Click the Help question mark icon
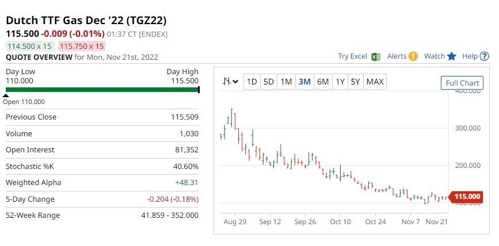This screenshot has width=499, height=246. pyautogui.click(x=485, y=56)
